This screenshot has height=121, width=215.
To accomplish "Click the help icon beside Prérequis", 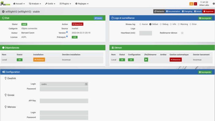I will coord(67,36).
